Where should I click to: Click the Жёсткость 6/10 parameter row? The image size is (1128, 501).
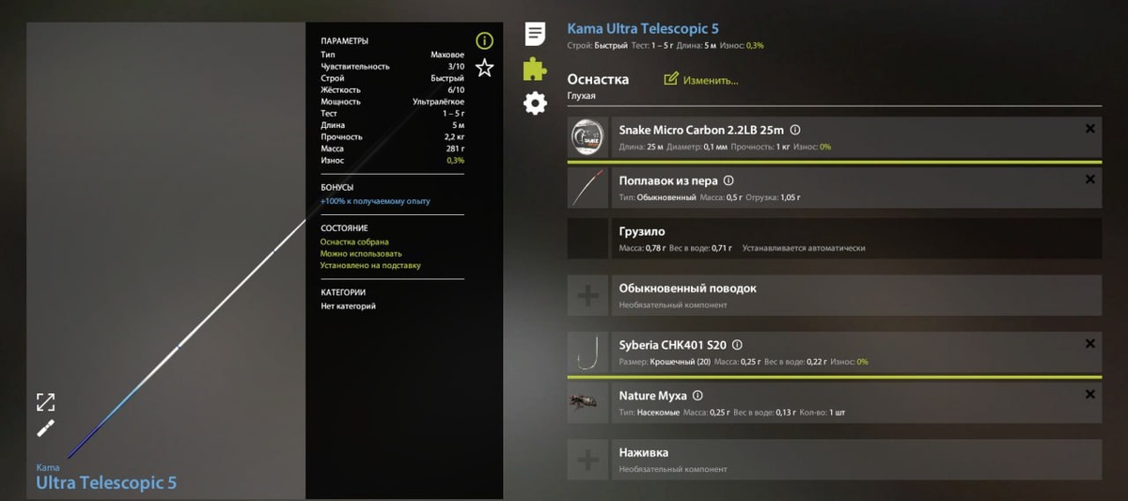click(392, 90)
